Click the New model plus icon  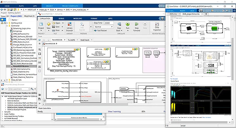point(49,24)
